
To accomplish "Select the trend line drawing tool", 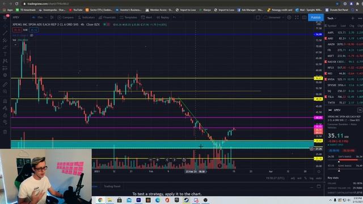I will click(5, 33).
